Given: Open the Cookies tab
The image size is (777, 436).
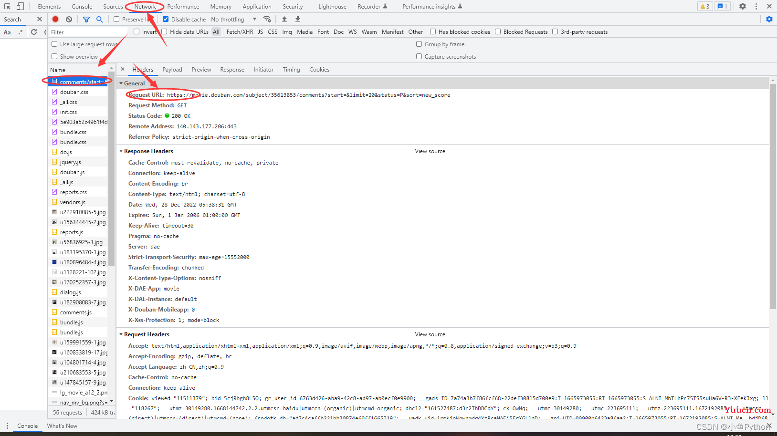Looking at the screenshot, I should [x=319, y=69].
